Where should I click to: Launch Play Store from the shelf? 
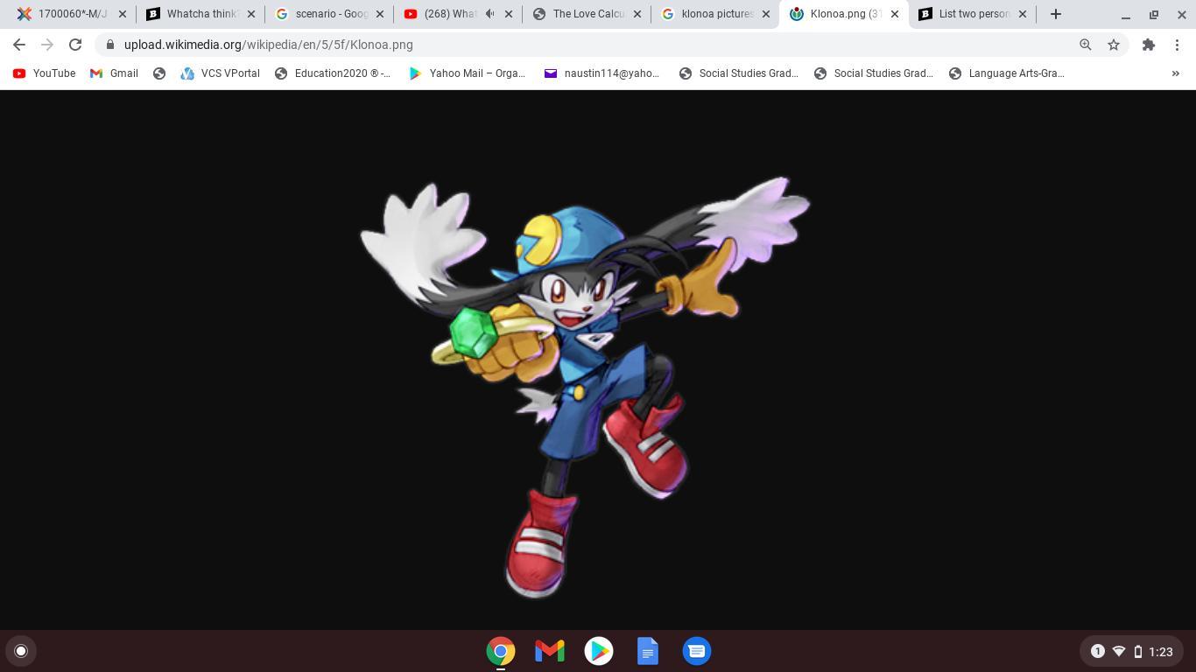click(x=599, y=651)
